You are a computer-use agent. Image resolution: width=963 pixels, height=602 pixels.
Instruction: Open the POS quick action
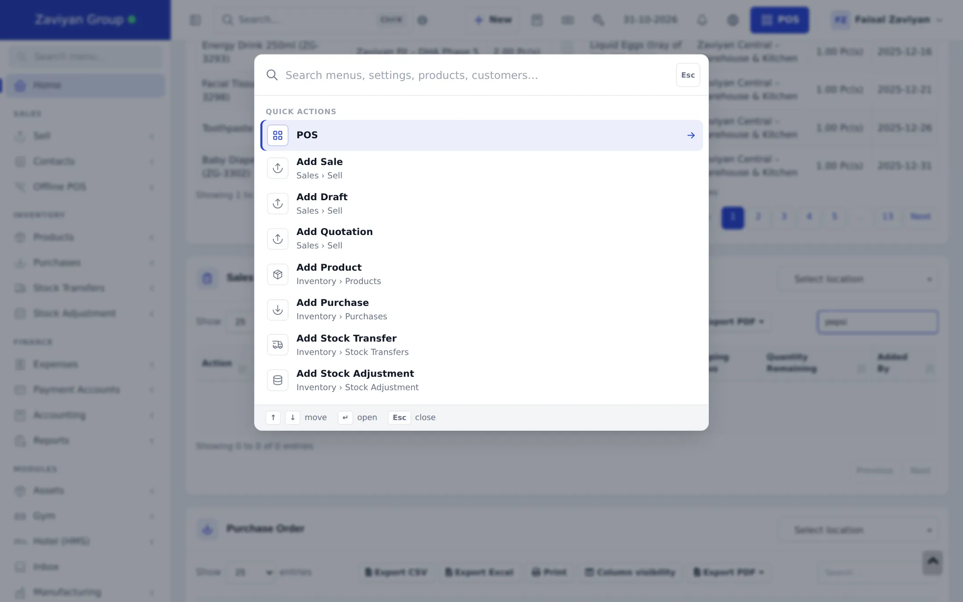coord(481,135)
